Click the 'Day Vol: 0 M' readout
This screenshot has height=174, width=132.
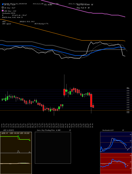click(83, 8)
